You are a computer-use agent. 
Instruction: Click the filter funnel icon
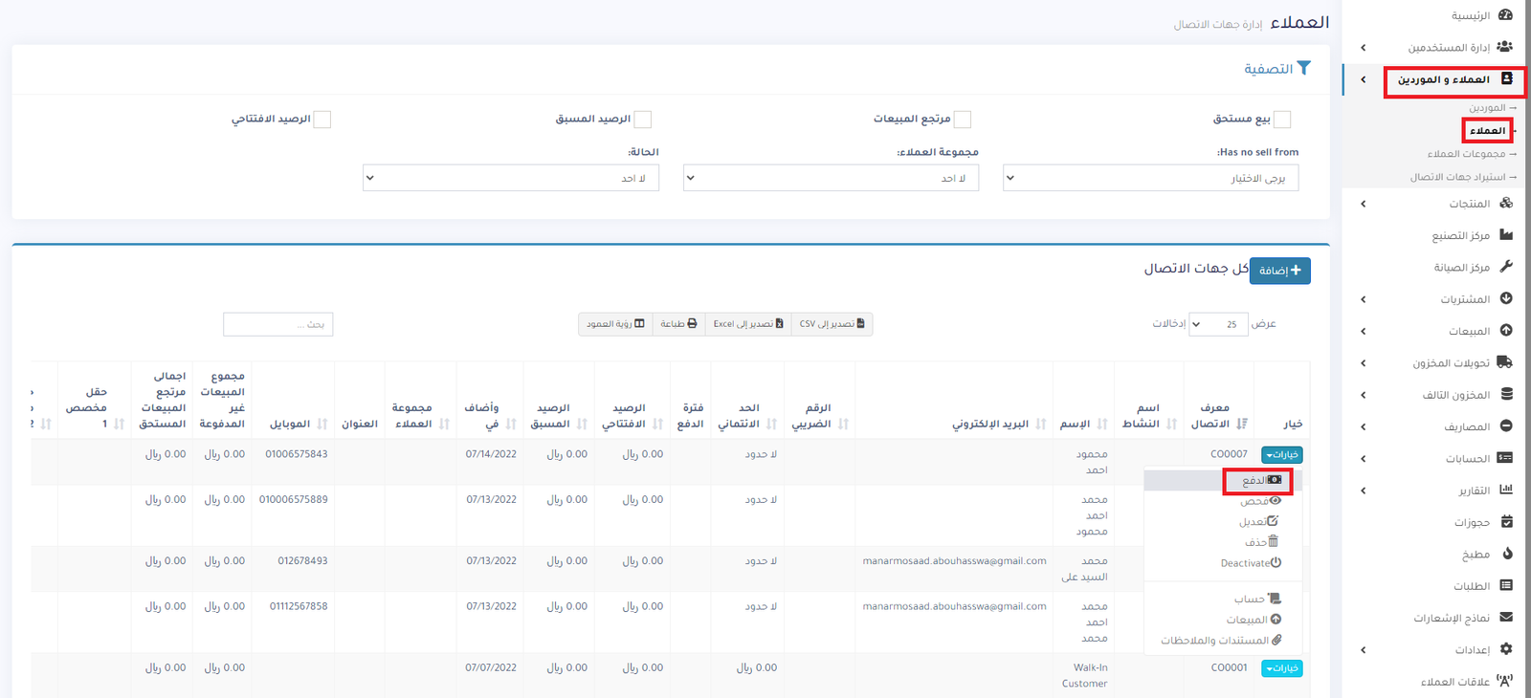1303,69
